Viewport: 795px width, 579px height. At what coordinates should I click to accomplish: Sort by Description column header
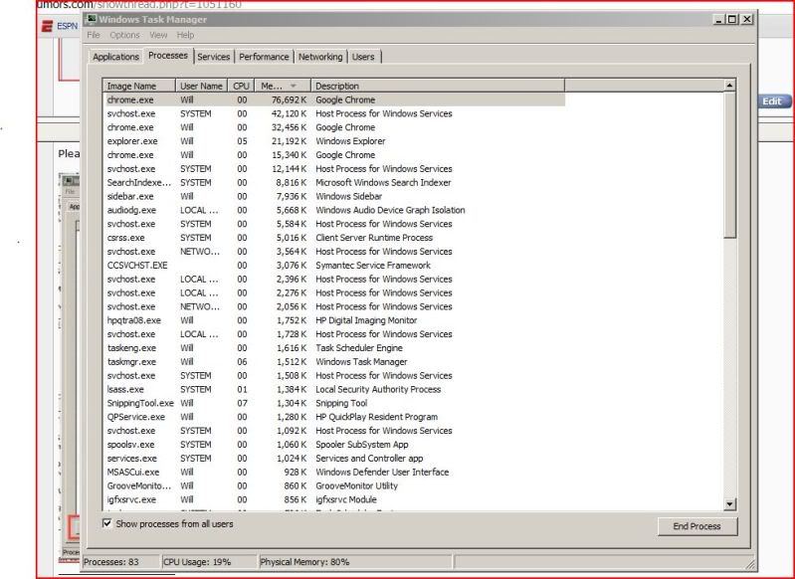click(x=437, y=86)
